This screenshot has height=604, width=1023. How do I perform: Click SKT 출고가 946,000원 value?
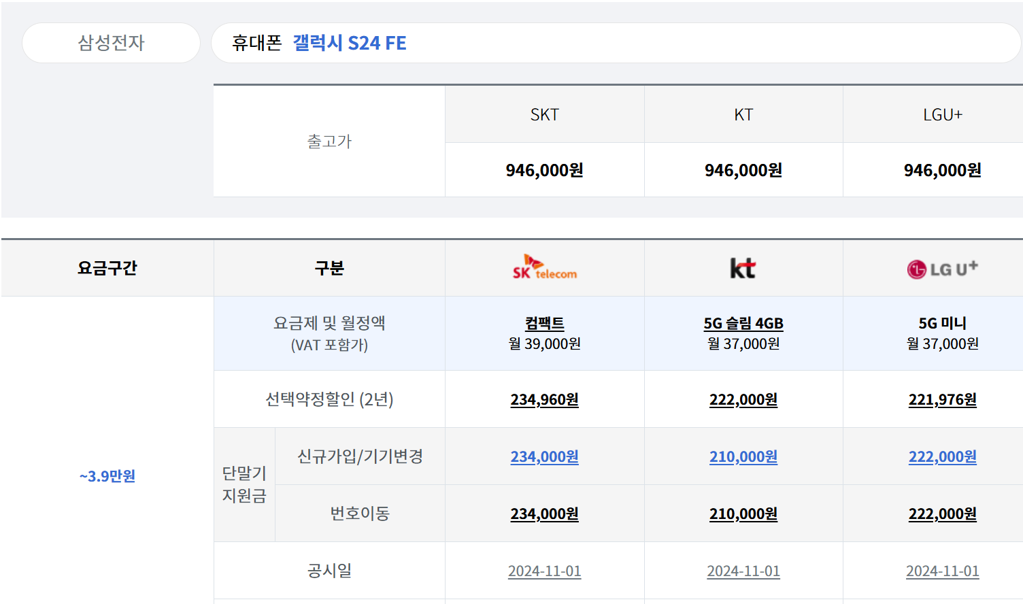tap(544, 170)
